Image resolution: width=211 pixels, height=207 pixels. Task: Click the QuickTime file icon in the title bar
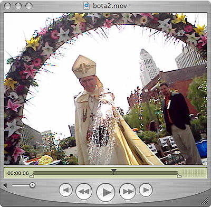tap(87, 6)
